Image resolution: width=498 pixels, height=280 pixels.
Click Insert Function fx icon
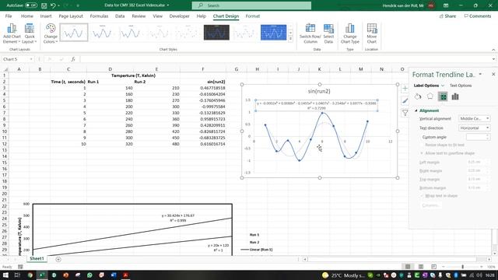(73, 59)
